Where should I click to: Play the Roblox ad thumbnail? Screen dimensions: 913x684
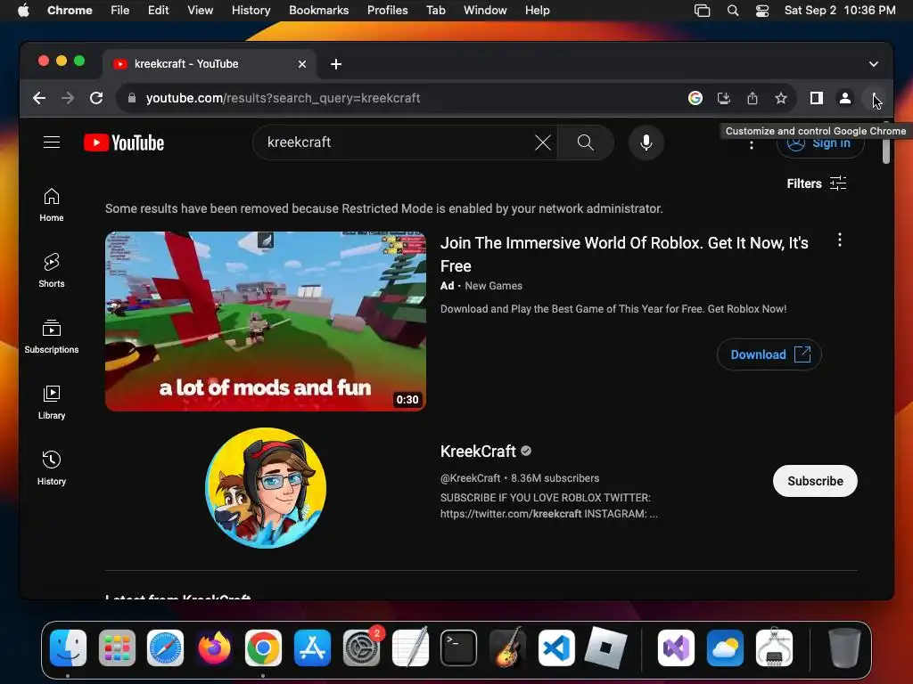(x=266, y=321)
